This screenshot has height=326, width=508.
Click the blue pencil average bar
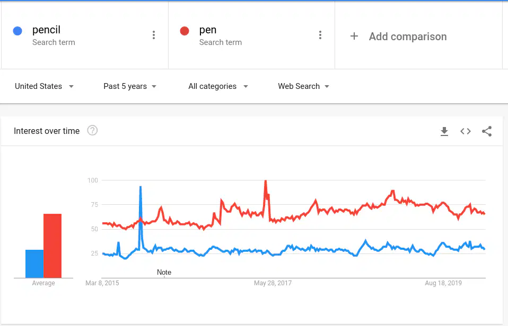pos(34,264)
